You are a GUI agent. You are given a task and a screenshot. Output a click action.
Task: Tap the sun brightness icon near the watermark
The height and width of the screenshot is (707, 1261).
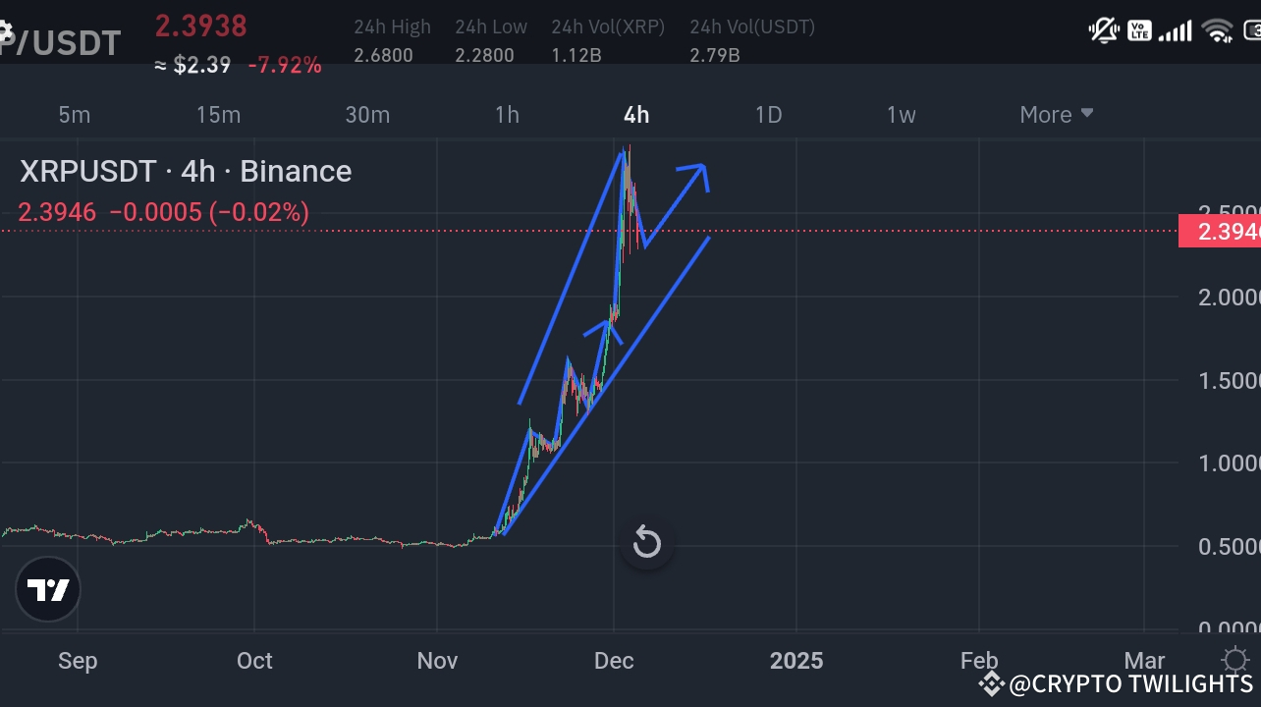coord(1235,661)
